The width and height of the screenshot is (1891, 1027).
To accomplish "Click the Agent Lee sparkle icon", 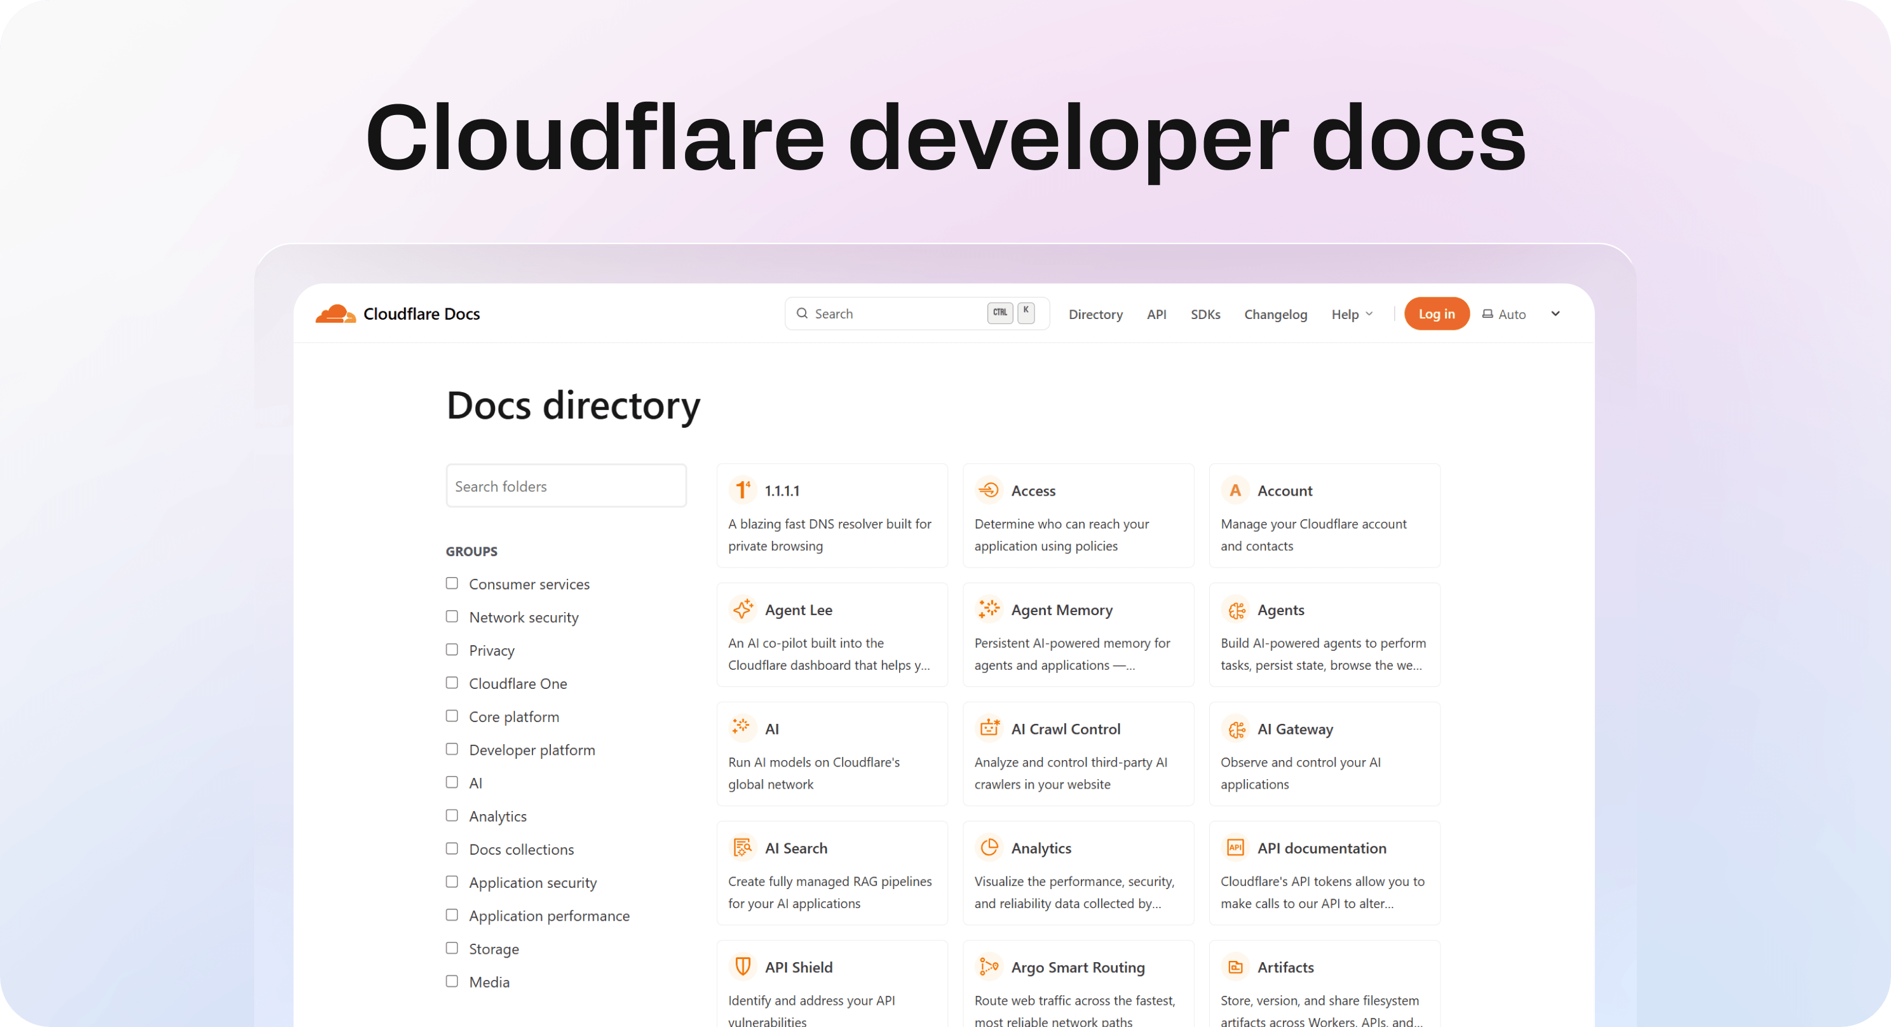I will 742,609.
